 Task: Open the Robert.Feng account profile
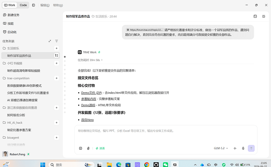pyautogui.click(x=14, y=154)
